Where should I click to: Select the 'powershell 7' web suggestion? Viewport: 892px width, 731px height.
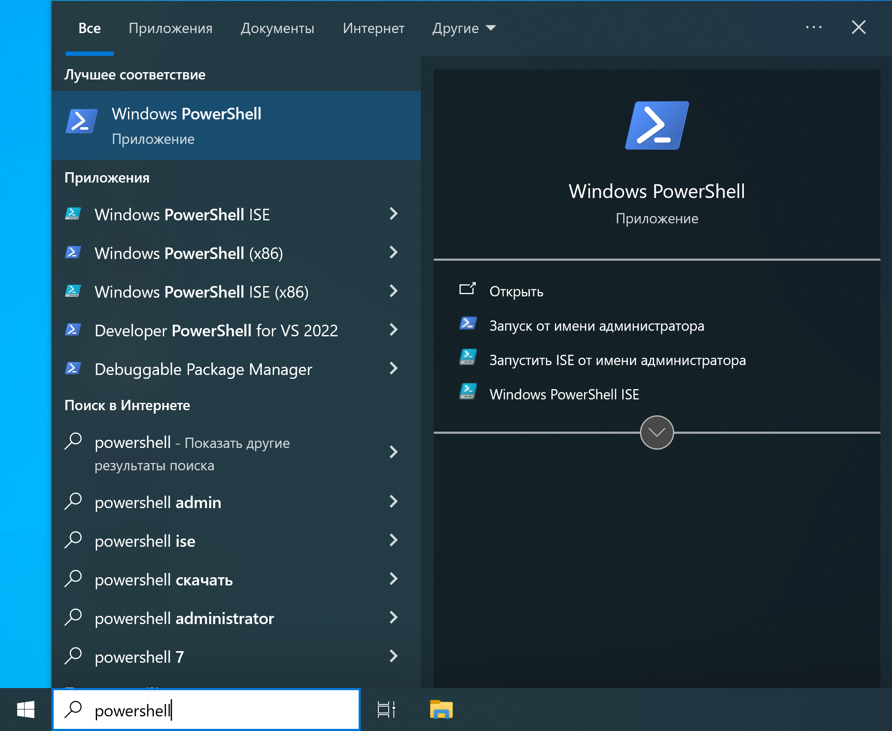[x=139, y=657]
